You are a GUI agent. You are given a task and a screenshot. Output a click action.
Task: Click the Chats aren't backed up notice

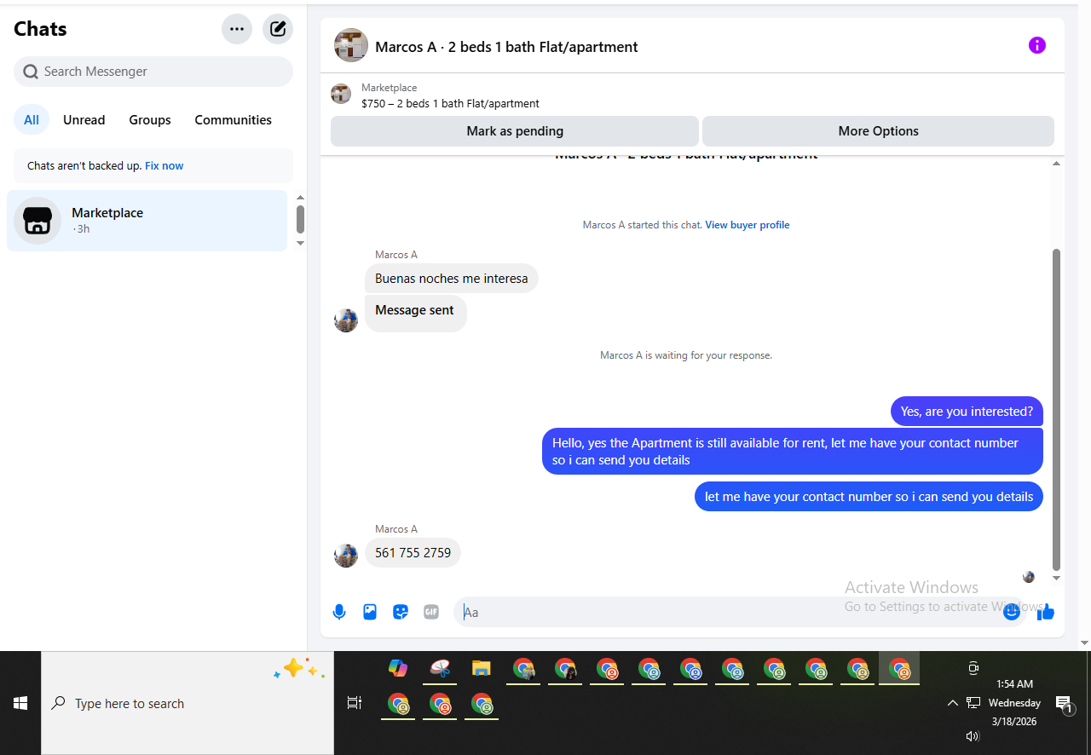(x=153, y=166)
